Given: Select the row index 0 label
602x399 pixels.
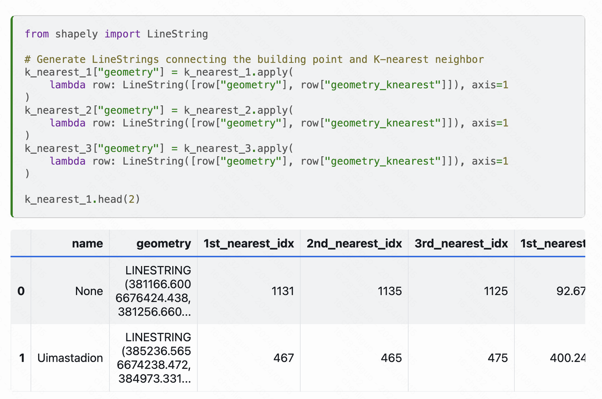Looking at the screenshot, I should (x=21, y=291).
